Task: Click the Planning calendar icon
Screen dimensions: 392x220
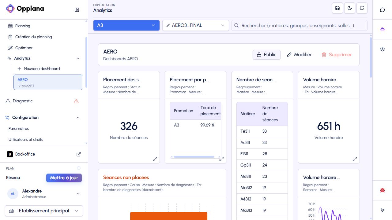Action: tap(10, 26)
